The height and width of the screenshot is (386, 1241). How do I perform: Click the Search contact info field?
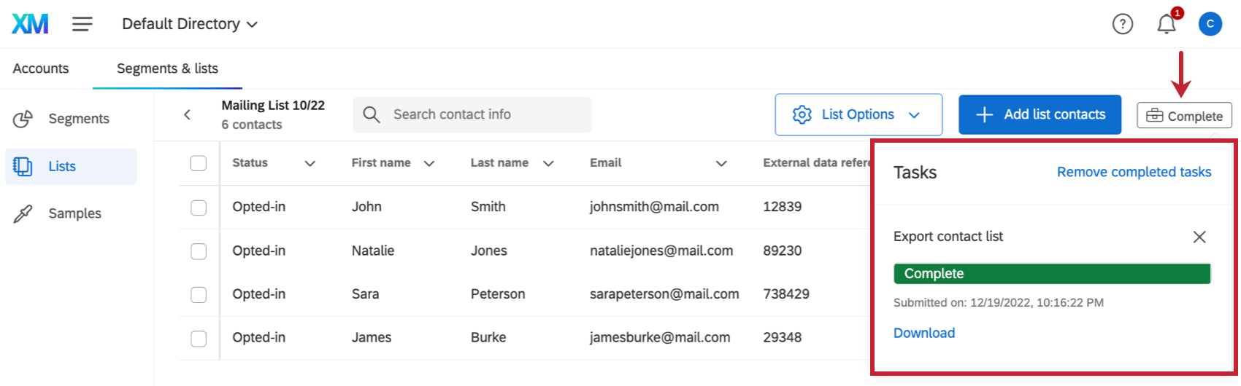(x=482, y=114)
